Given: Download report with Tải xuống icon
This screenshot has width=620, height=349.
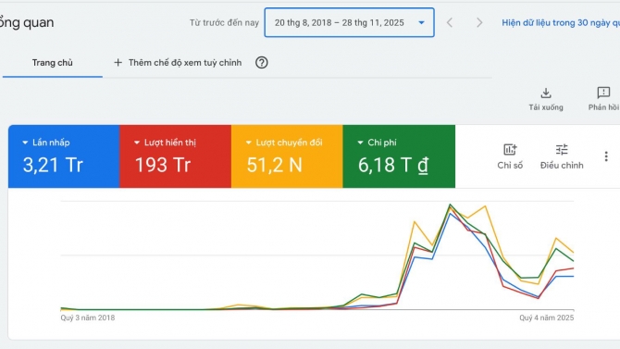Looking at the screenshot, I should [x=546, y=93].
